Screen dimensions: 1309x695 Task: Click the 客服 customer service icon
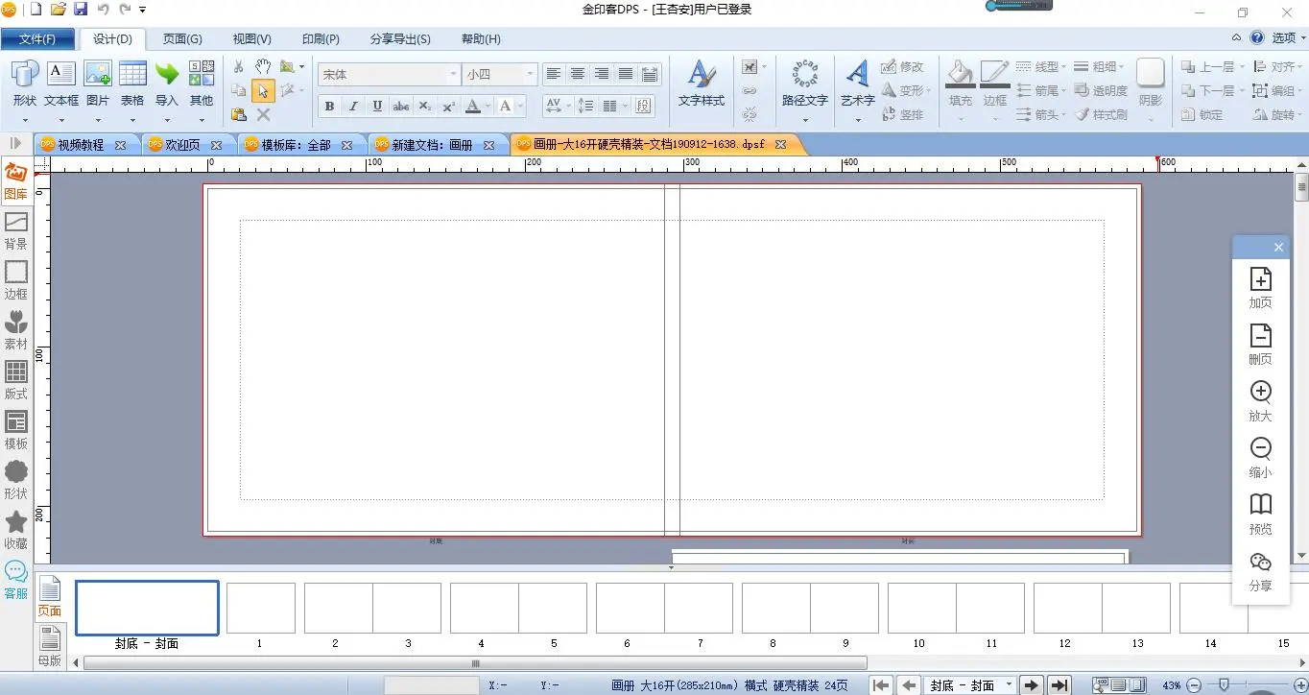tap(16, 579)
